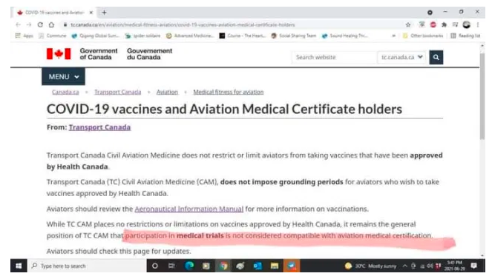Open the Aeronautical Information Manual link
Viewport: 492px width, 279px height.
pos(189,209)
